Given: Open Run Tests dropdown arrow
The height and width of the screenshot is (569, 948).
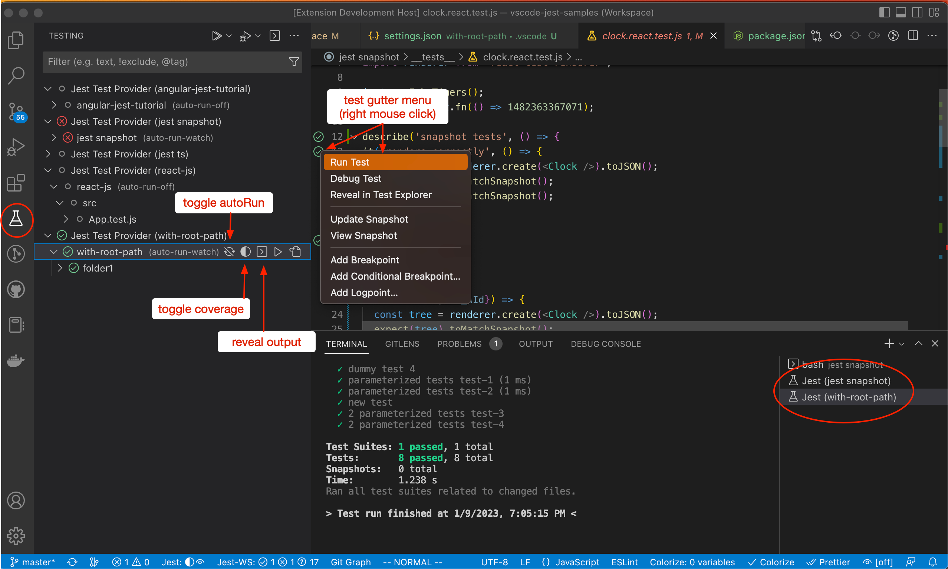Looking at the screenshot, I should (x=229, y=36).
